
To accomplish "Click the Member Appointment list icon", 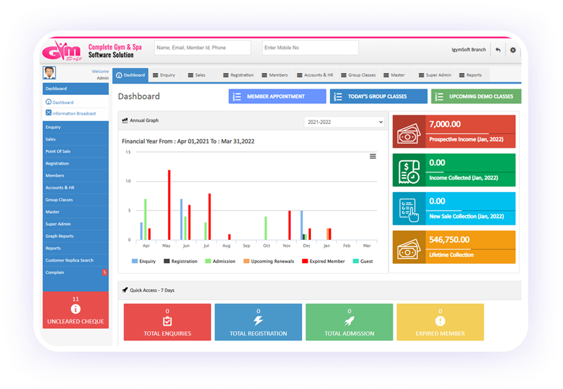I will pyautogui.click(x=237, y=96).
